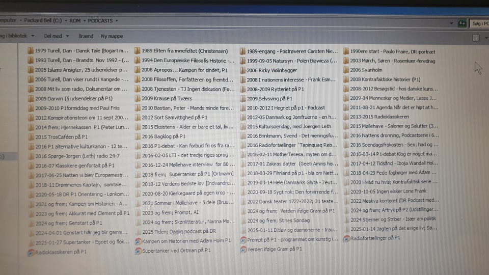Select '2016 Spørge-Jorgen (Leth) radio 24-7'
Screen dimensions: 489x275
[74, 156]
